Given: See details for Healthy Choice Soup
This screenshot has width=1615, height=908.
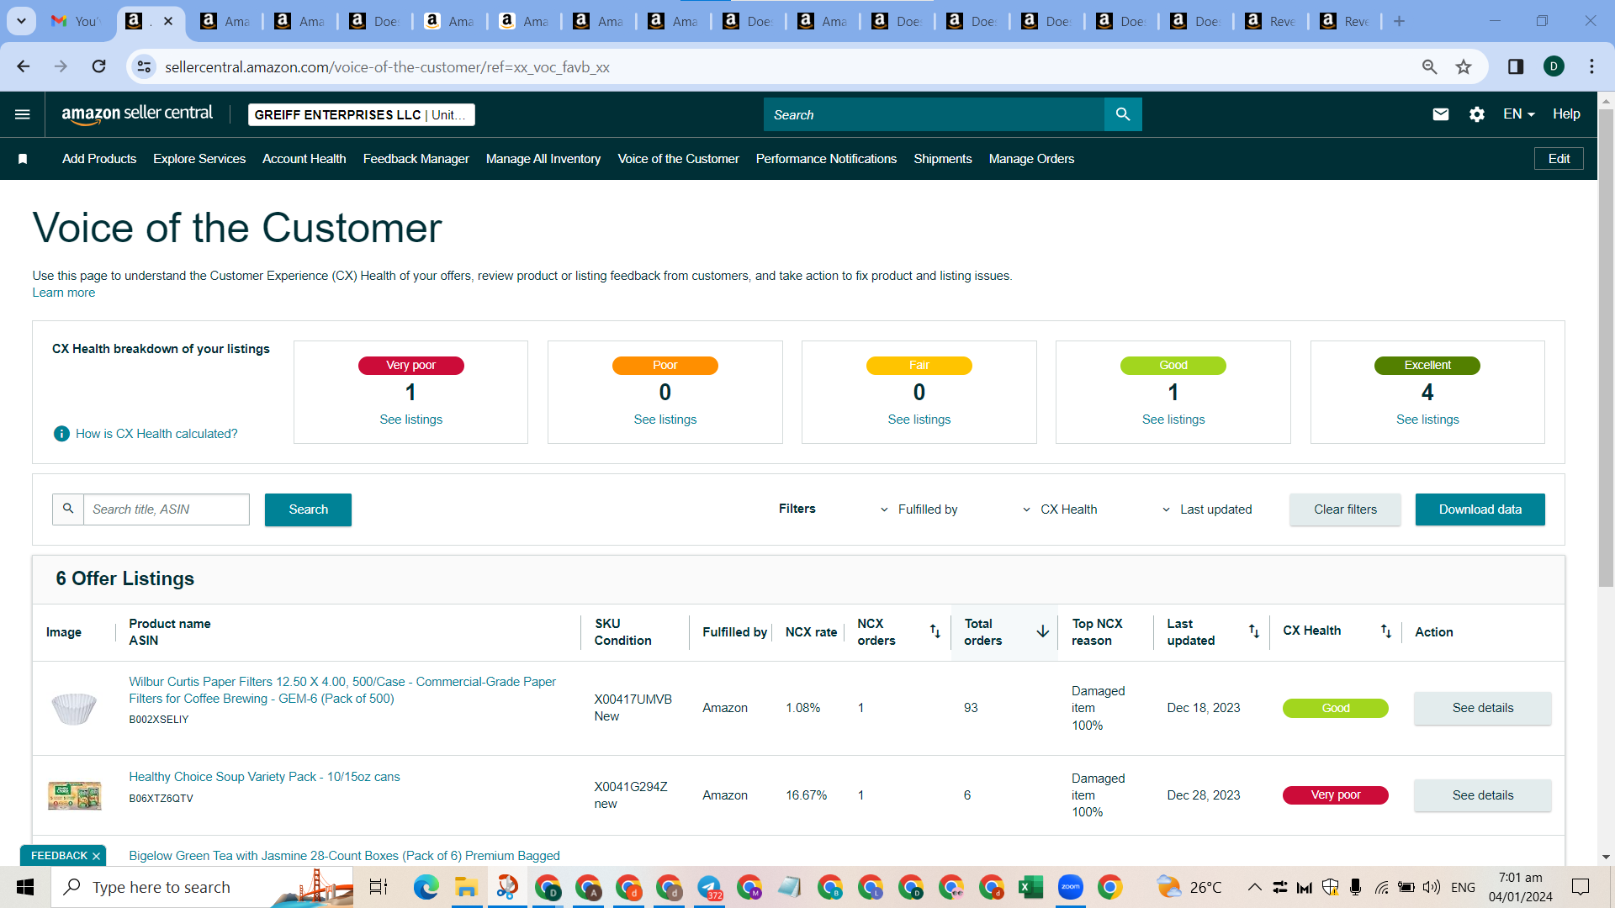Looking at the screenshot, I should point(1482,795).
